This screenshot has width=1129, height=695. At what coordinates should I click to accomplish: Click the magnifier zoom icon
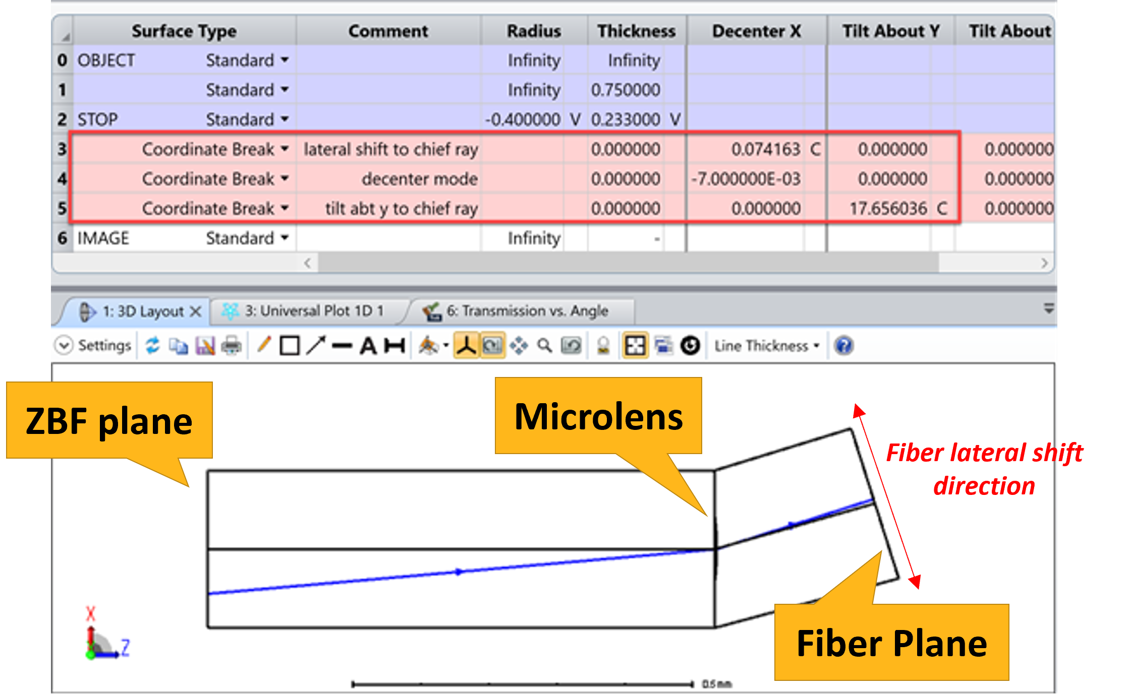[x=544, y=346]
